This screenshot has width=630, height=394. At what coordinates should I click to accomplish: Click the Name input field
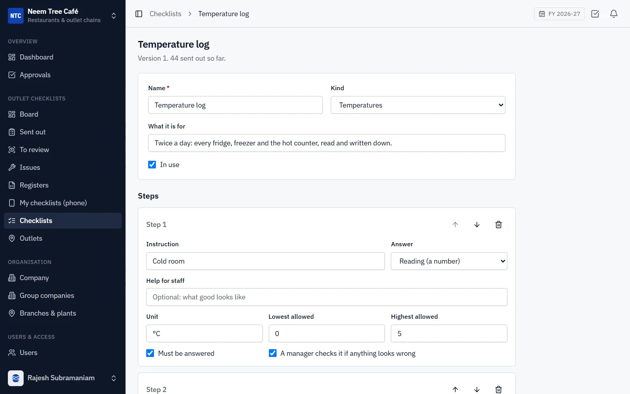235,105
